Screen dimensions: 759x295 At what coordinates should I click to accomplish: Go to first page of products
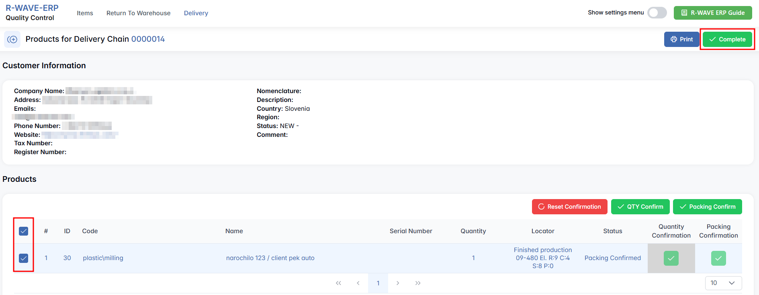[338, 283]
